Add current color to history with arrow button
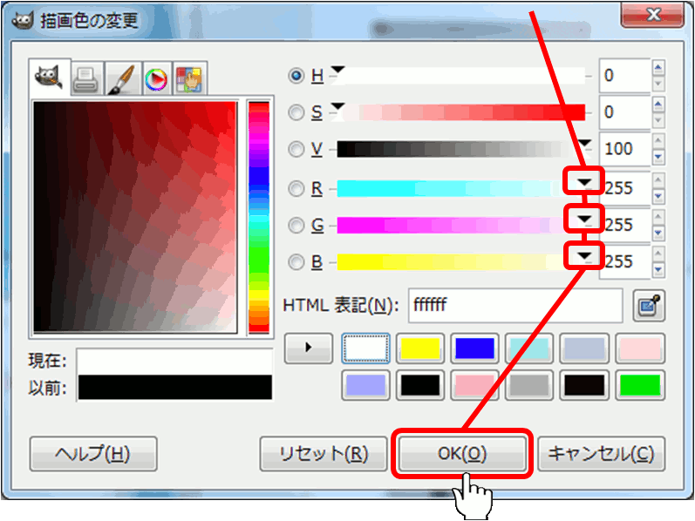 [308, 348]
